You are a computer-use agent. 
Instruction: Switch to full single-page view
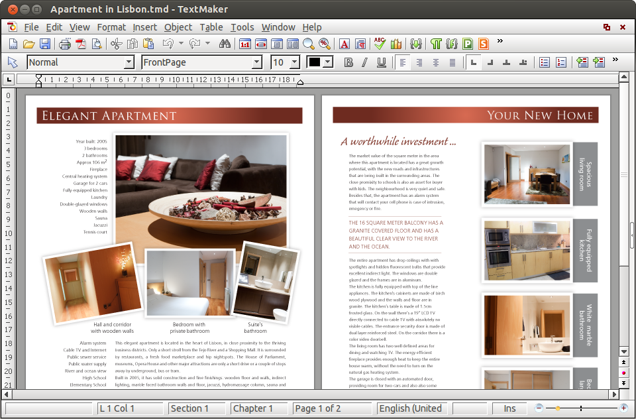[x=277, y=44]
